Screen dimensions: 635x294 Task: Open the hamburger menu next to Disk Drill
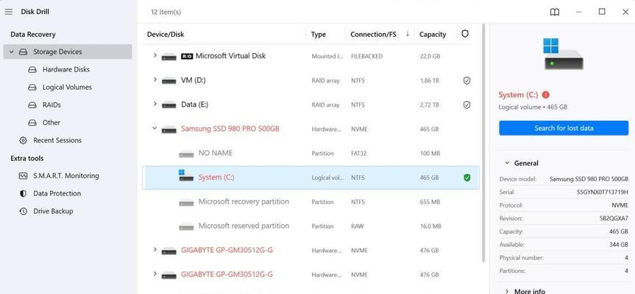[9, 12]
